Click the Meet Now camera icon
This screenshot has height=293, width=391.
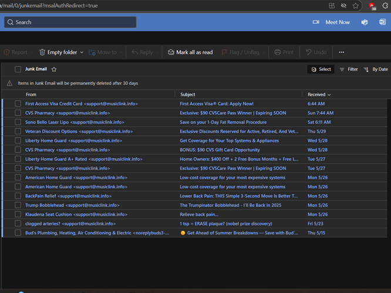coord(316,22)
